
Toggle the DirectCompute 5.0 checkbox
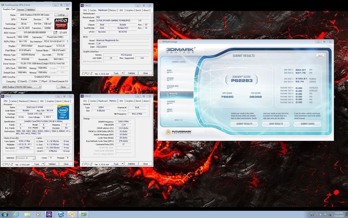[50, 81]
